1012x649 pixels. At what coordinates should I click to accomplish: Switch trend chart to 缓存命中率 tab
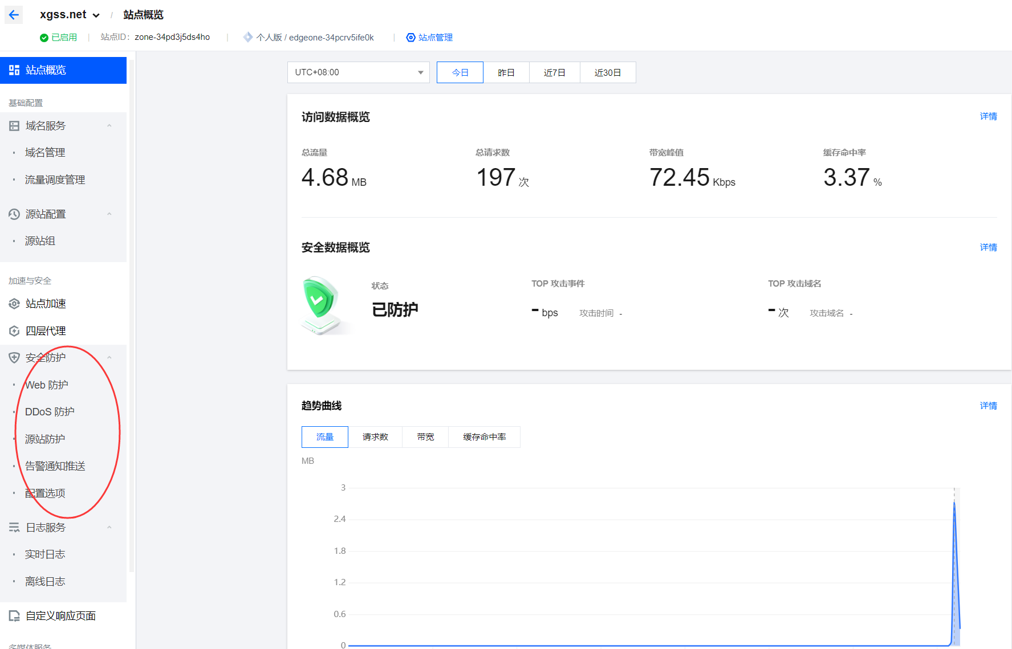485,437
